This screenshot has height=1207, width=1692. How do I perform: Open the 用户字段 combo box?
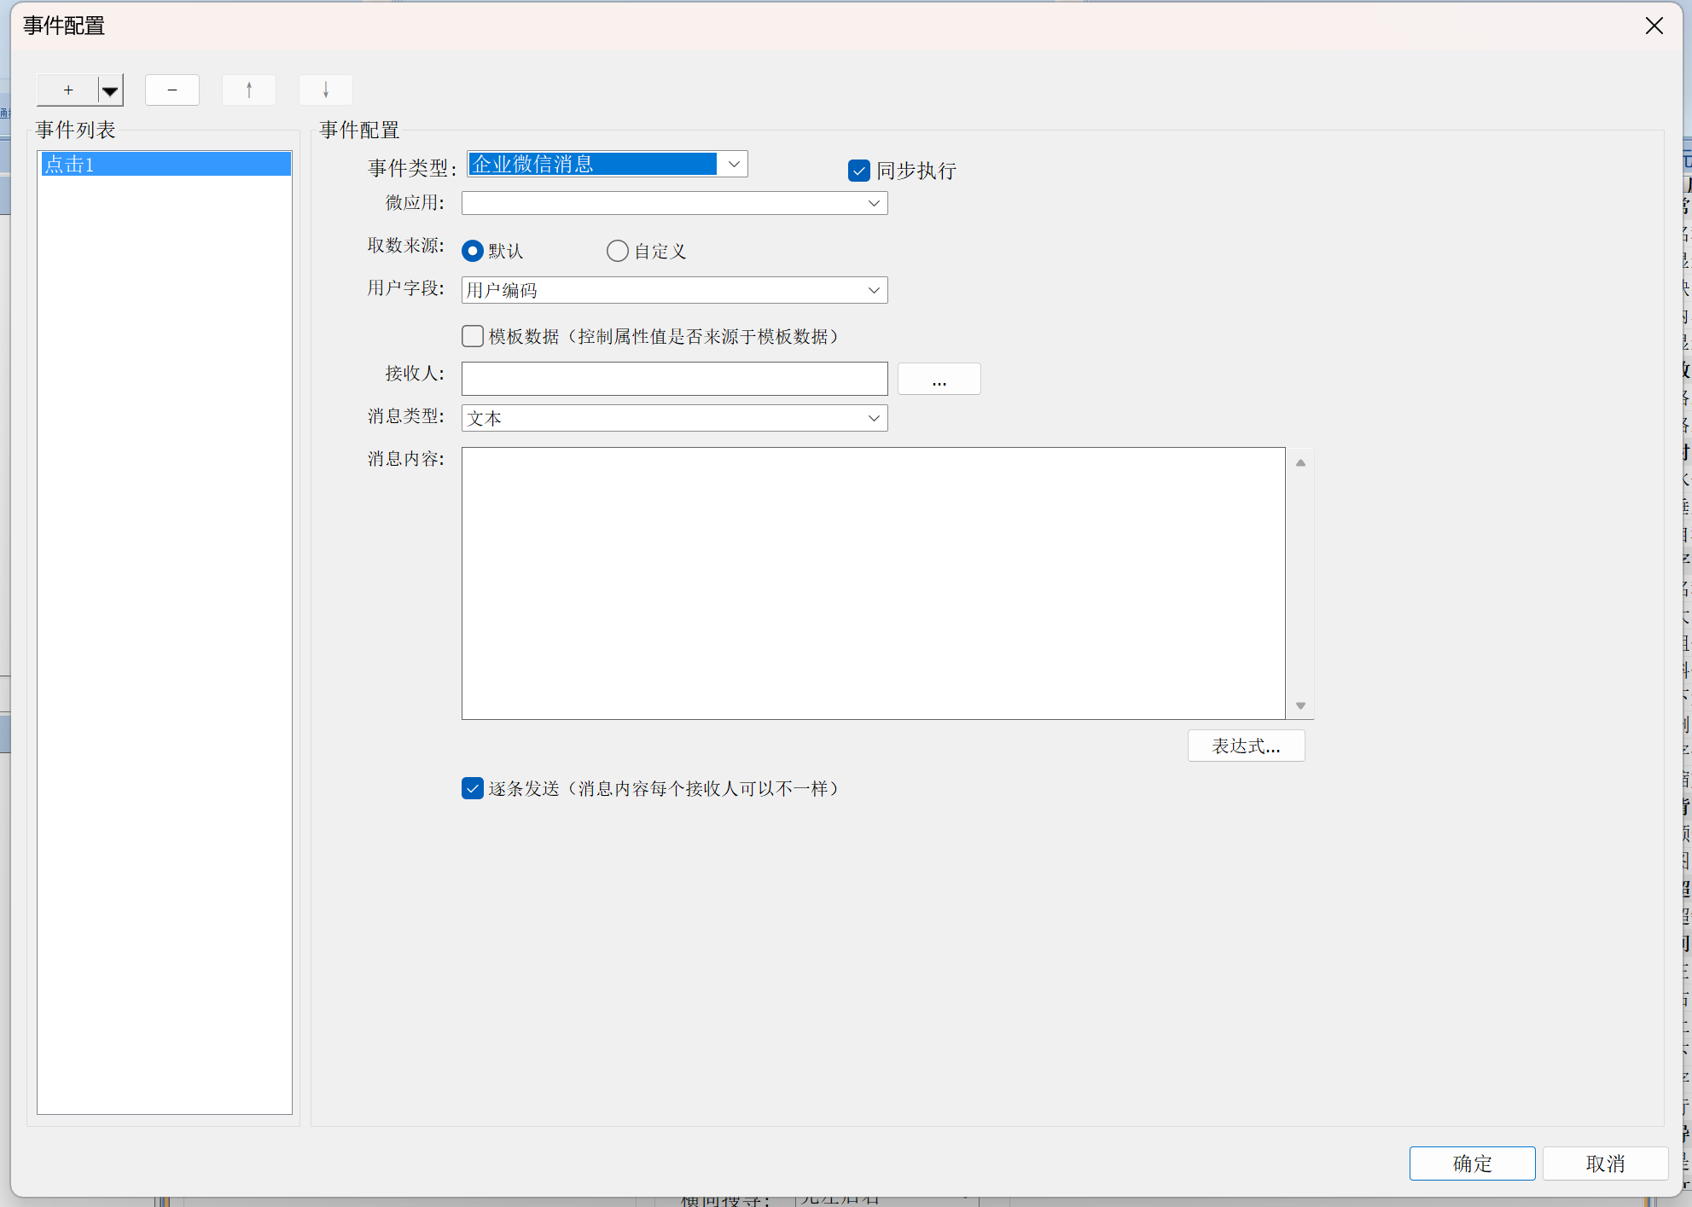(874, 290)
